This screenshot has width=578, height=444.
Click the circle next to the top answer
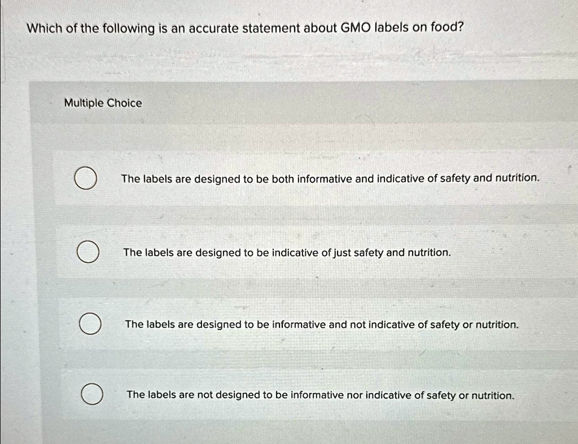coord(86,178)
